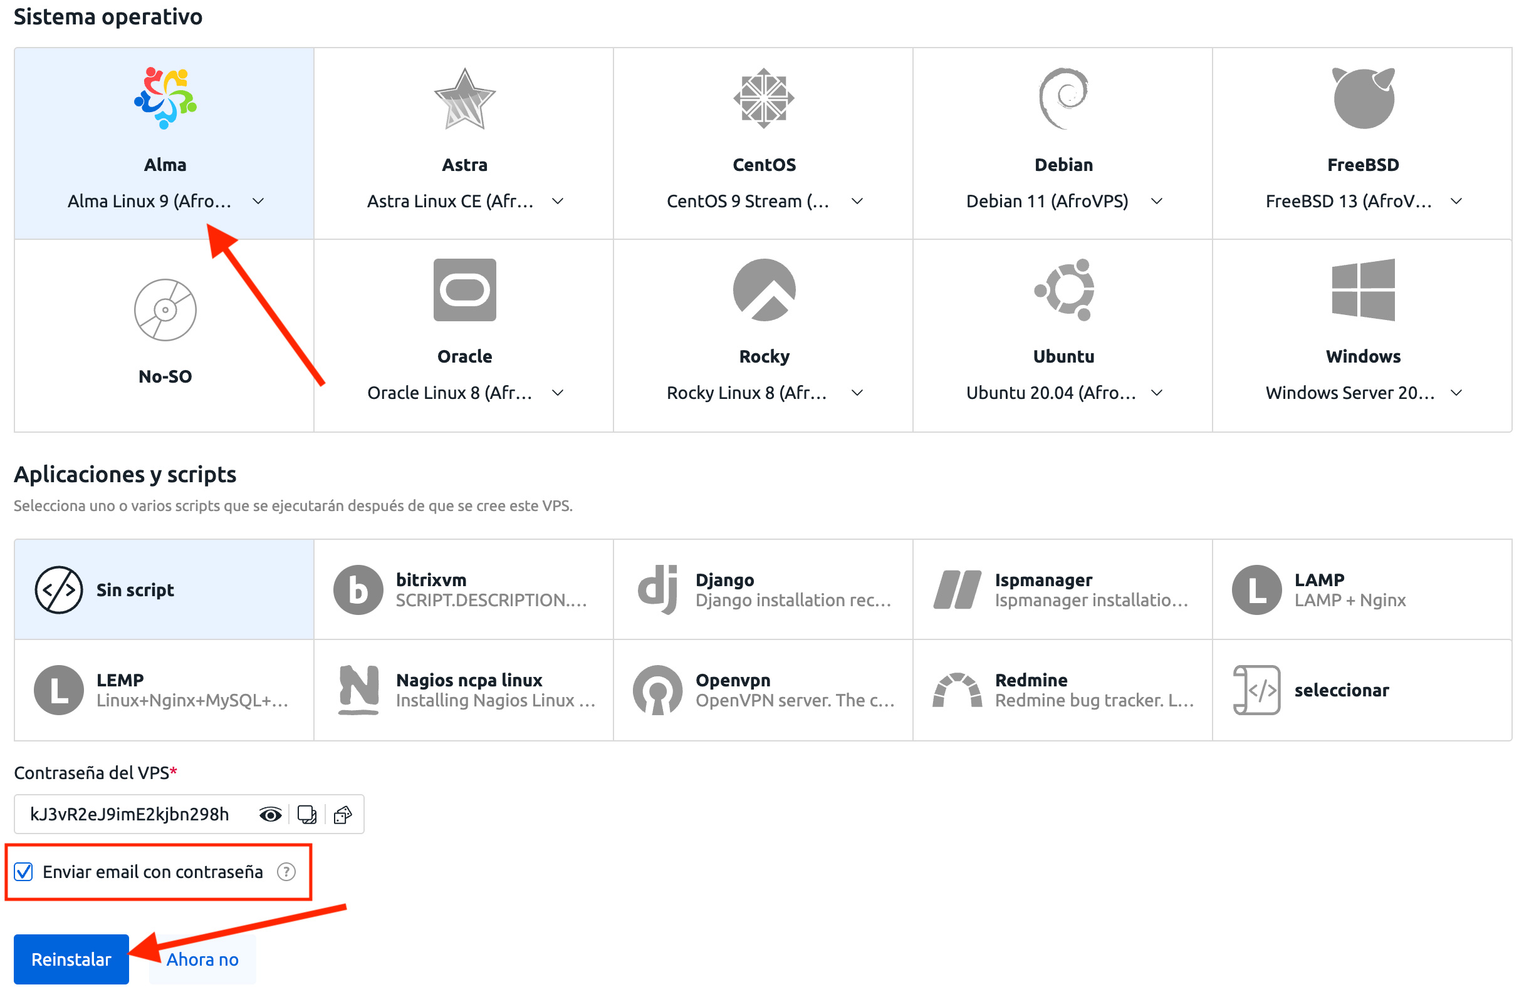
Task: Click the Django script title text
Action: coord(725,580)
